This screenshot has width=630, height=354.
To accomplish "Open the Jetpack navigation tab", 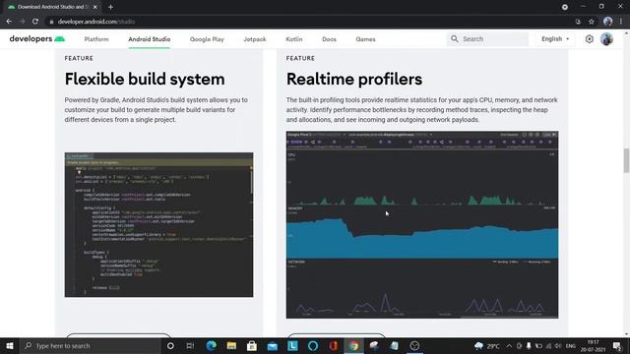I will (255, 39).
